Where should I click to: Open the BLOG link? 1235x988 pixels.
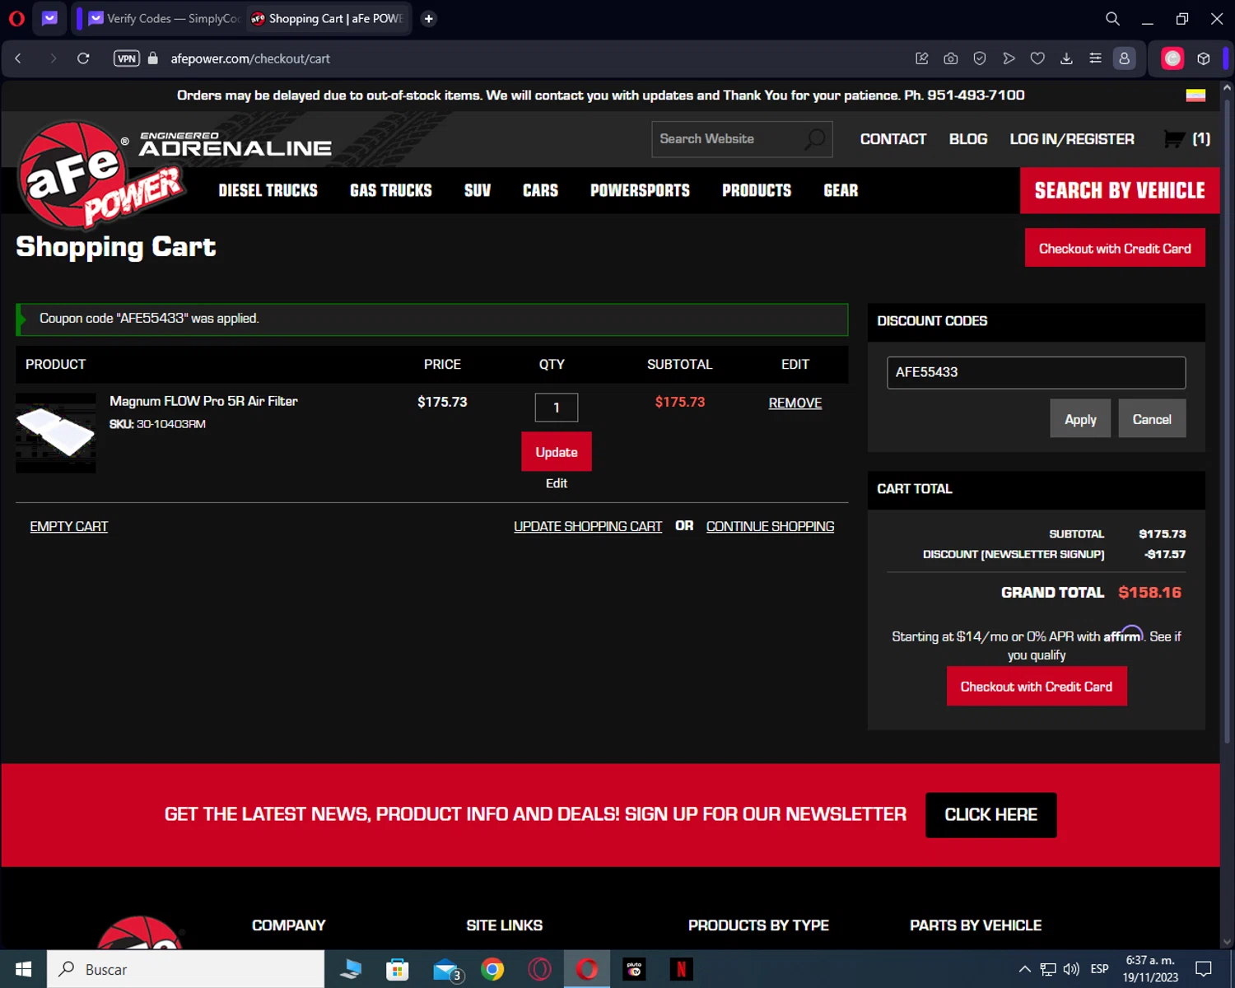coord(968,139)
